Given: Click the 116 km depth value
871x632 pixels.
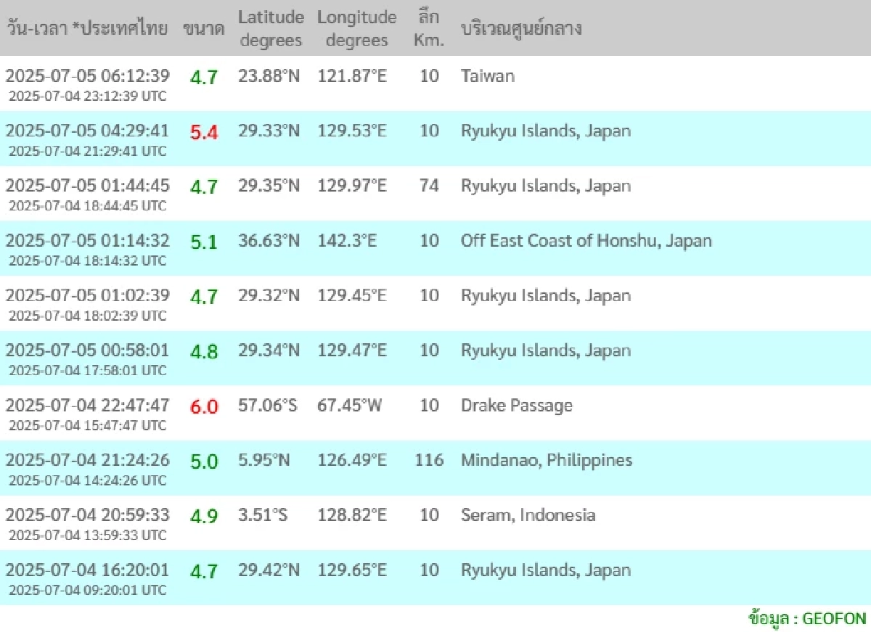Looking at the screenshot, I should click(429, 460).
